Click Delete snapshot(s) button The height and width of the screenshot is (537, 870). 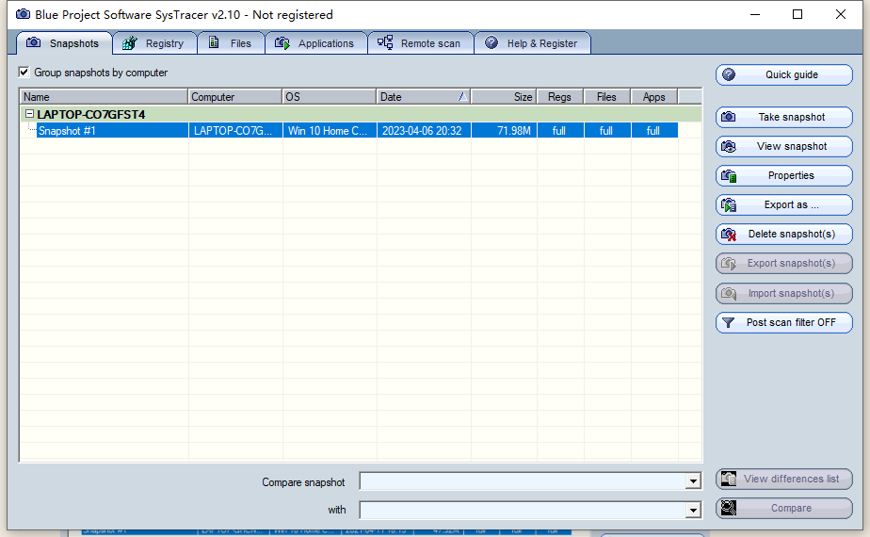click(x=784, y=235)
